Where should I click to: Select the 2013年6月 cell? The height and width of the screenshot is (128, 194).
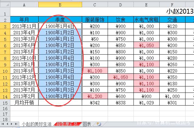[24, 45]
